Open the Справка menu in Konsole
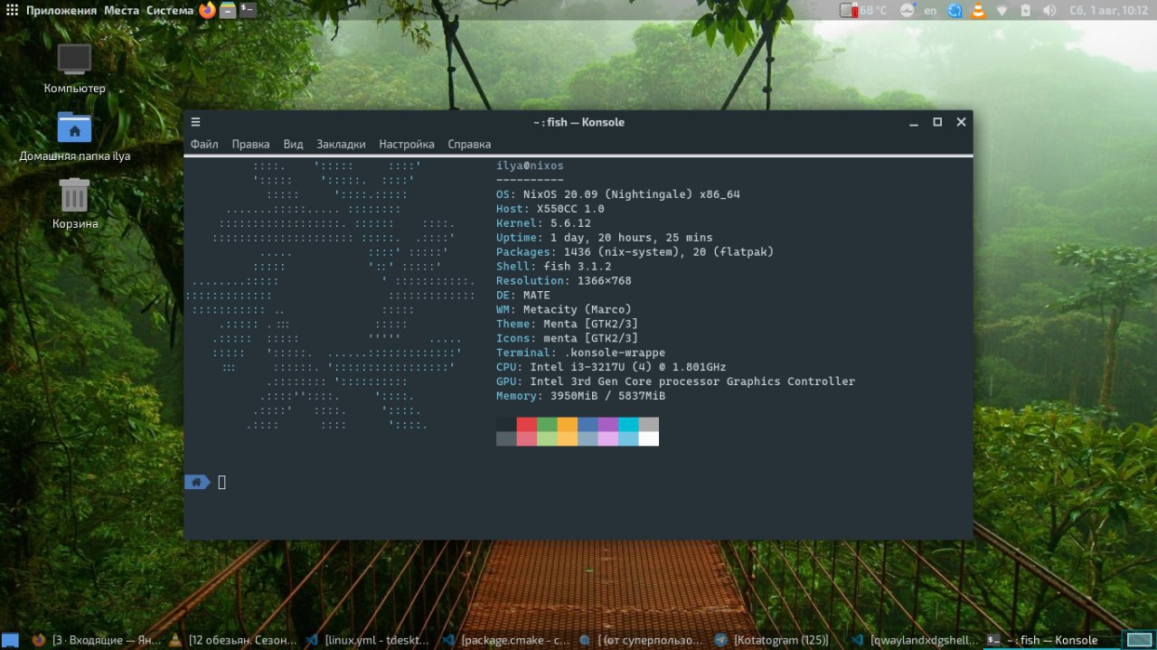The width and height of the screenshot is (1157, 650). [469, 144]
